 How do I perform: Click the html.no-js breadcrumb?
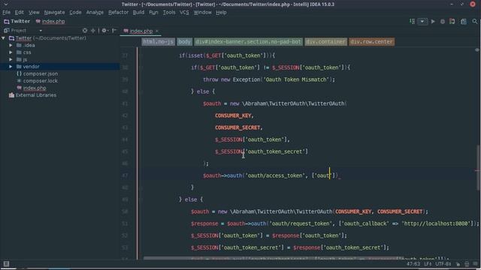pos(158,42)
